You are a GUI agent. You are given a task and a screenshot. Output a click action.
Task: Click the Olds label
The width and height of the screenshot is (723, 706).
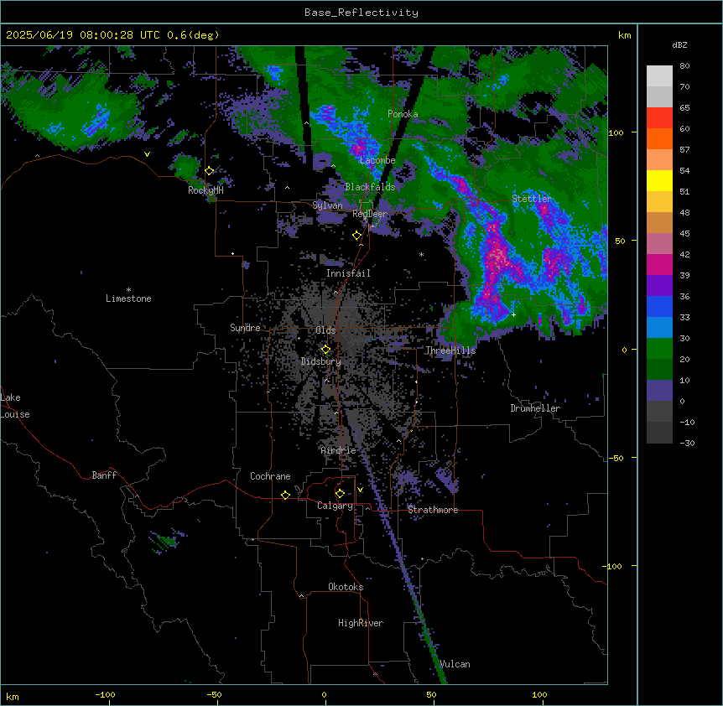coord(325,330)
